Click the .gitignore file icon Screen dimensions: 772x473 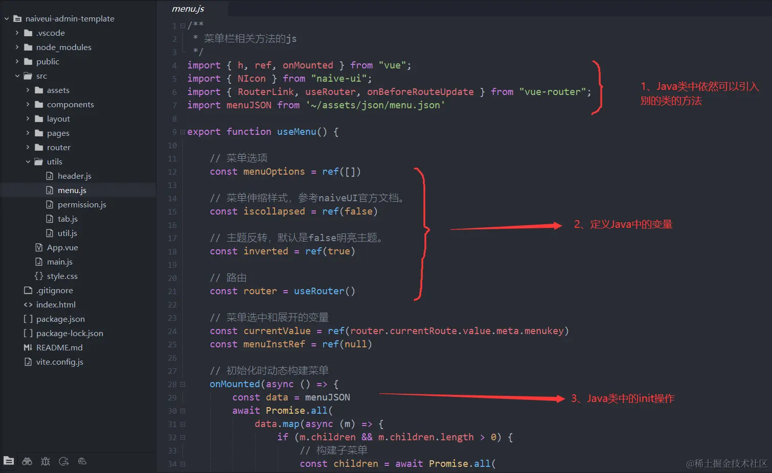point(28,290)
